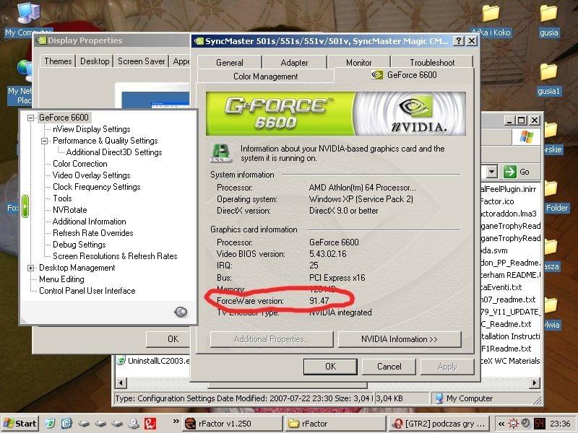The height and width of the screenshot is (433, 578).
Task: Click the context help question mark button
Action: [x=457, y=41]
